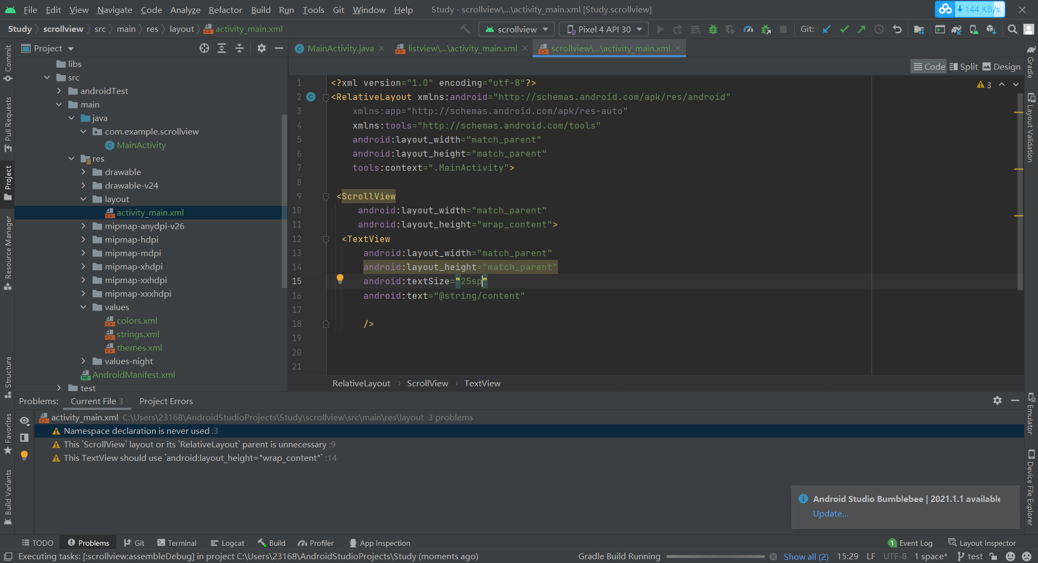Click the Git Rollback undo icon

pos(897,30)
